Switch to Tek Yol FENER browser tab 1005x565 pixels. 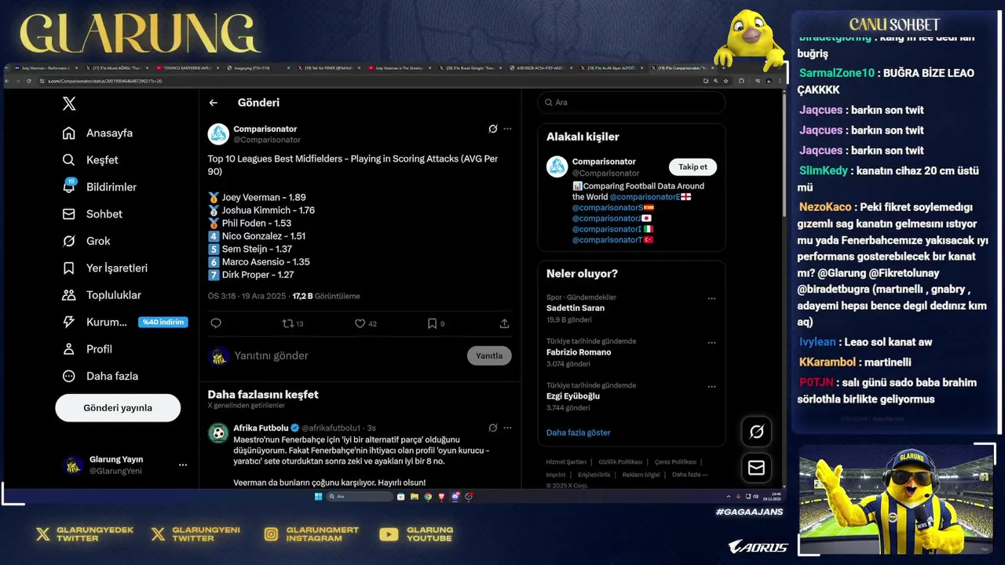point(330,68)
